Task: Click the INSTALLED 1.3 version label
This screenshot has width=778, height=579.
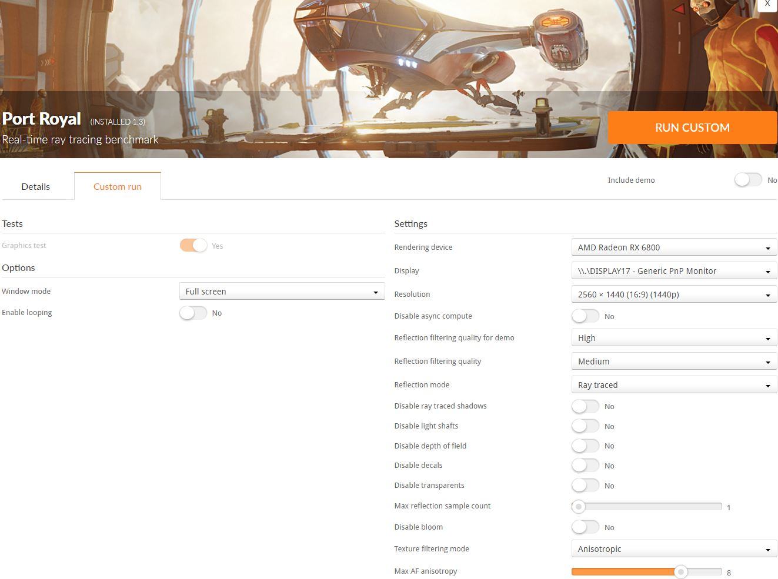Action: point(118,122)
